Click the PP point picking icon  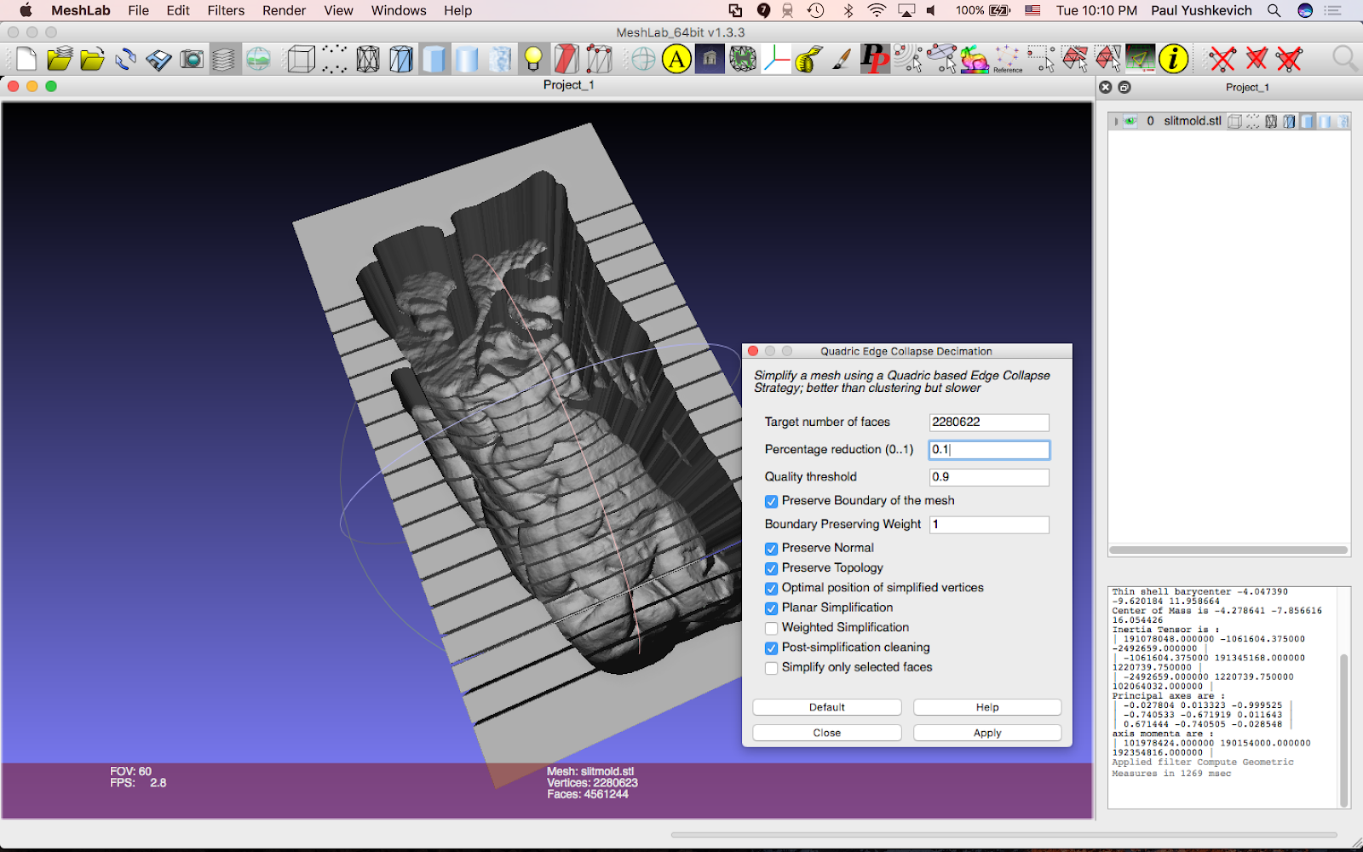click(875, 59)
